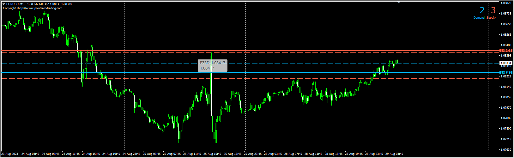Click the 1.07970 price axis label
The width and height of the screenshot is (514, 158).
[x=506, y=108]
